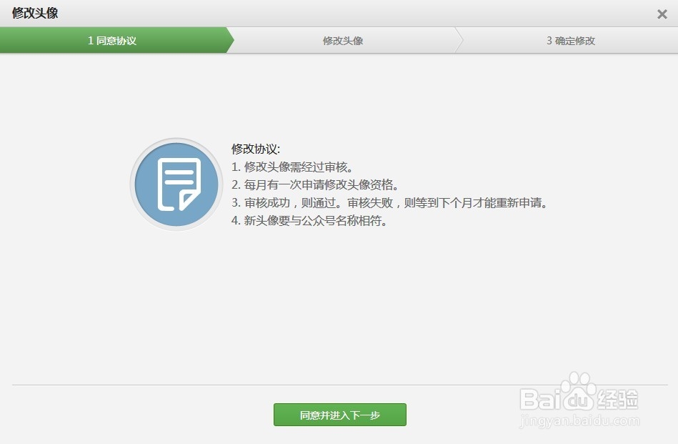The width and height of the screenshot is (678, 444).
Task: Select the 1 同意协议 step tab
Action: pyautogui.click(x=114, y=40)
